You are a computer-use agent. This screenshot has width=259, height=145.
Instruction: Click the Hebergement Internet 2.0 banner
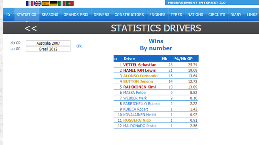(212, 2)
